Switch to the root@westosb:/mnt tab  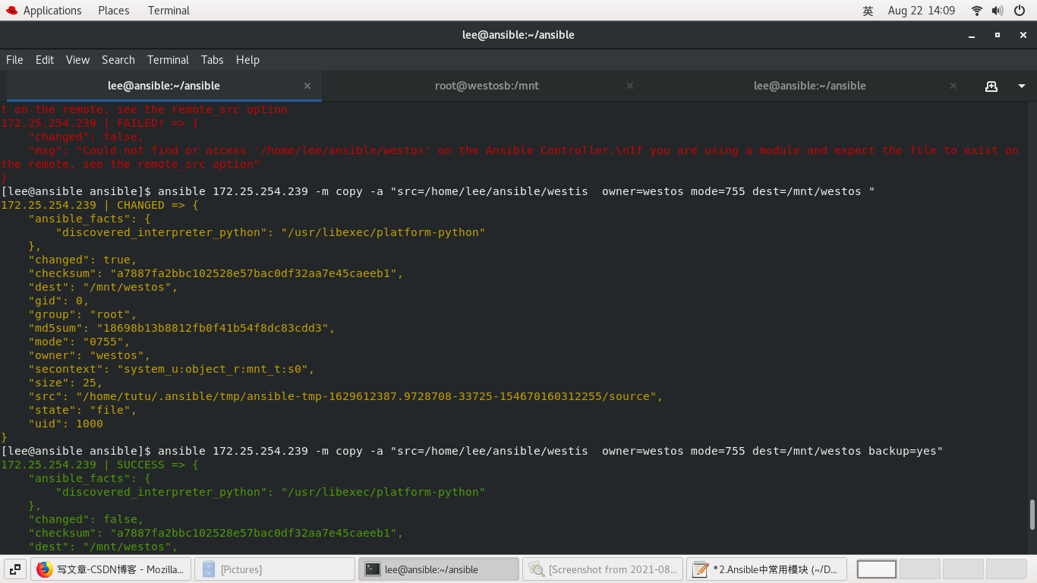click(x=487, y=86)
